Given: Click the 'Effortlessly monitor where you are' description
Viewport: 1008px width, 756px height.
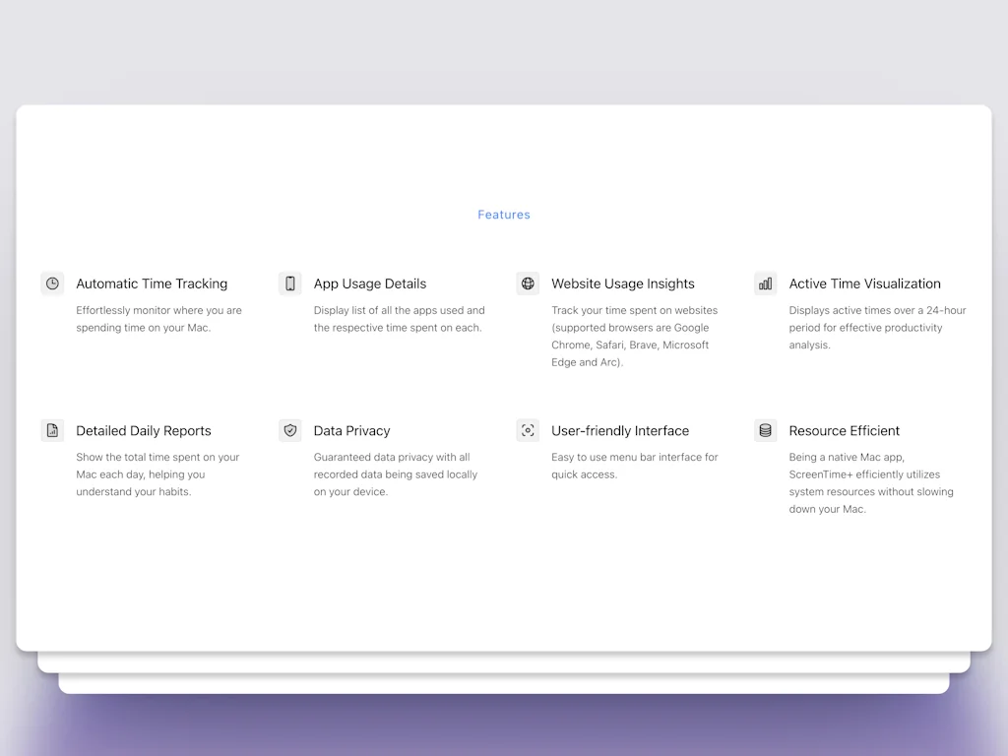Looking at the screenshot, I should click(x=158, y=319).
